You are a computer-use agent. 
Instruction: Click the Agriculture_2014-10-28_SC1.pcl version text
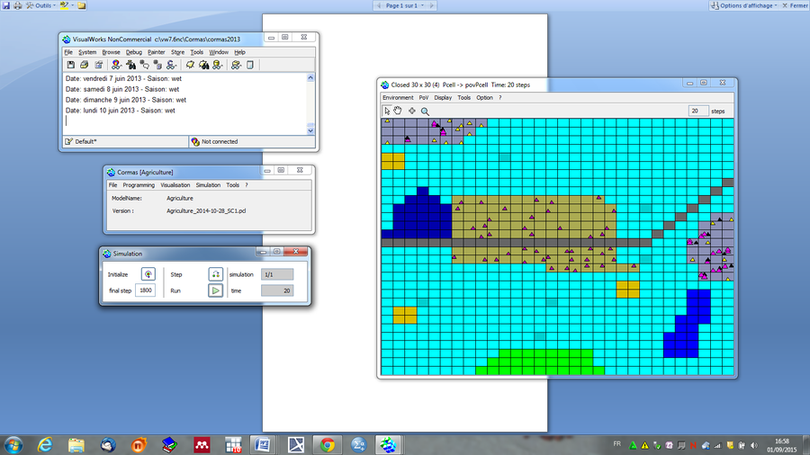point(206,211)
